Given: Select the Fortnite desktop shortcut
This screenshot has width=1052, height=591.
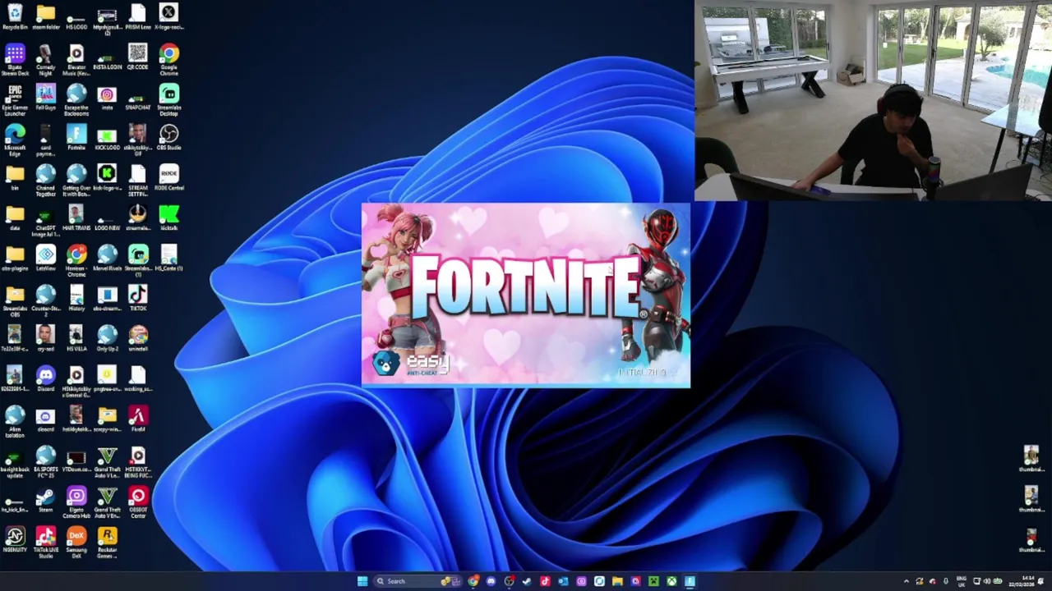Looking at the screenshot, I should pyautogui.click(x=76, y=137).
